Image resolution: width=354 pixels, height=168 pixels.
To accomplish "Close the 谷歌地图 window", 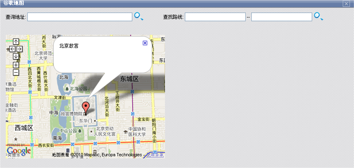I will pos(346,3).
